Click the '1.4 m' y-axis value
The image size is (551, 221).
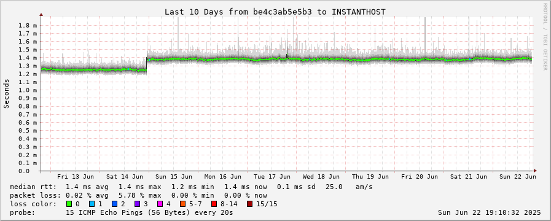pyautogui.click(x=28, y=58)
